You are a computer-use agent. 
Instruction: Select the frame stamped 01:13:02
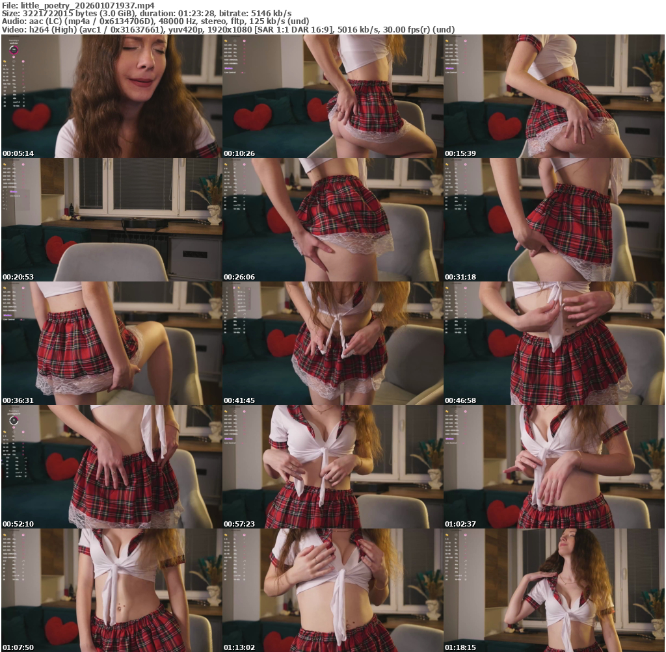(332, 590)
